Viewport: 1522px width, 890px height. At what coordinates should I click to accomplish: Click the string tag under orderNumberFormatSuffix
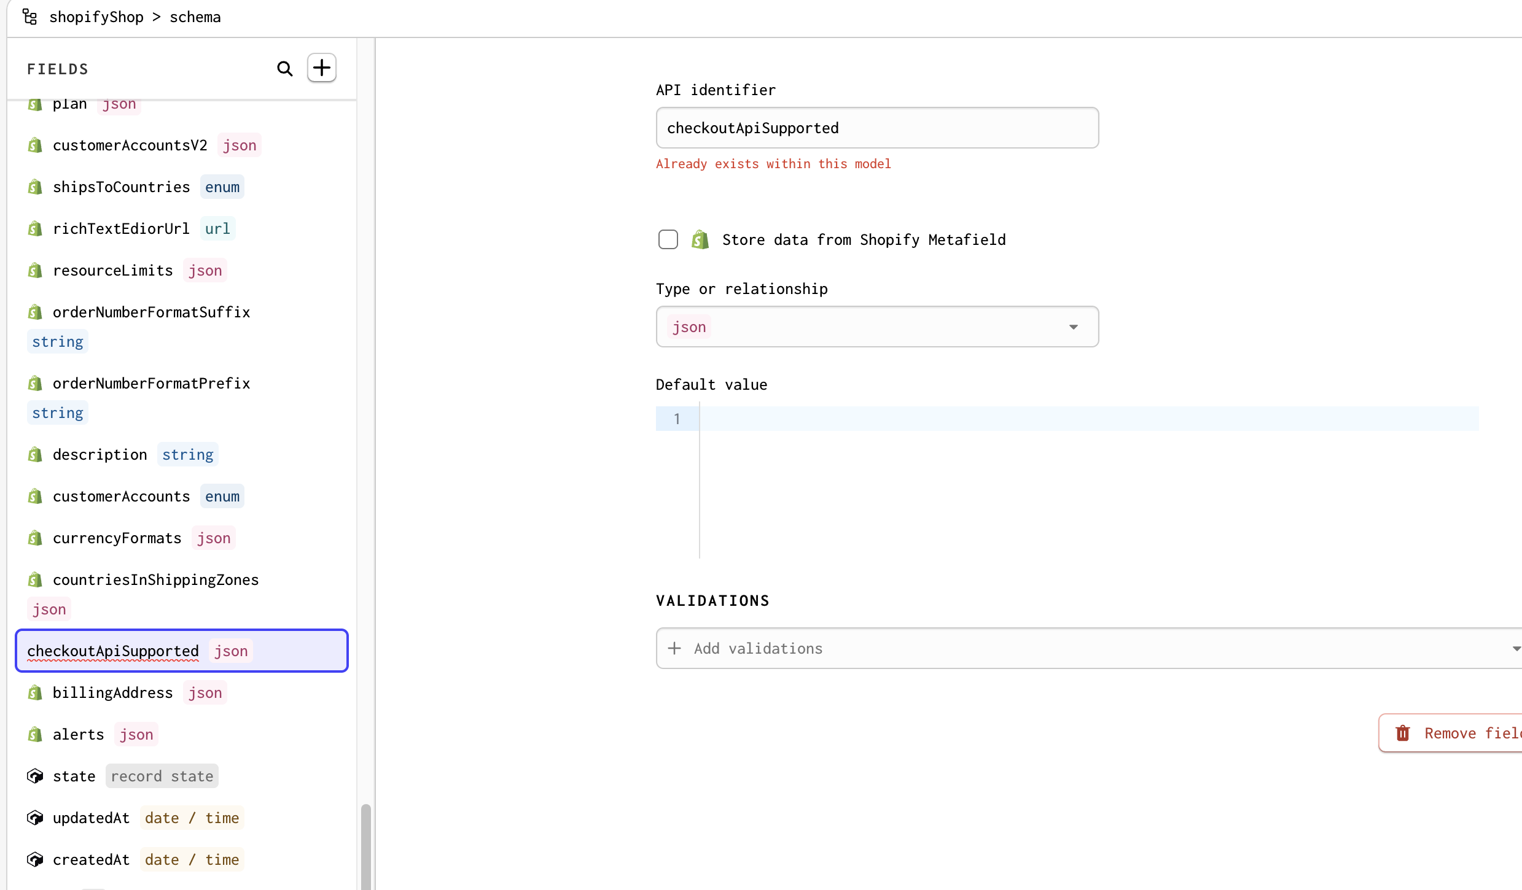click(x=58, y=342)
